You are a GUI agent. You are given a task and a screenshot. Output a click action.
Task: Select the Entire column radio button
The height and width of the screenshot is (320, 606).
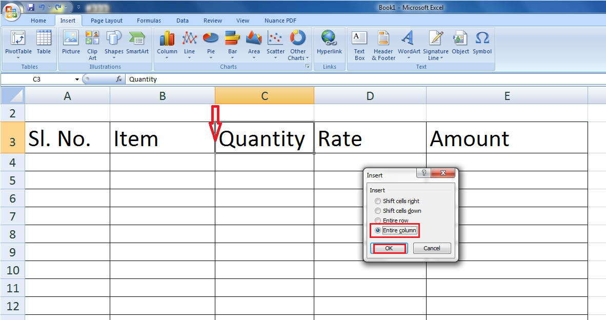click(x=378, y=230)
